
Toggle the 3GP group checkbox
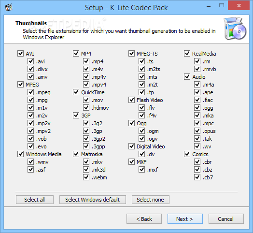76,116
